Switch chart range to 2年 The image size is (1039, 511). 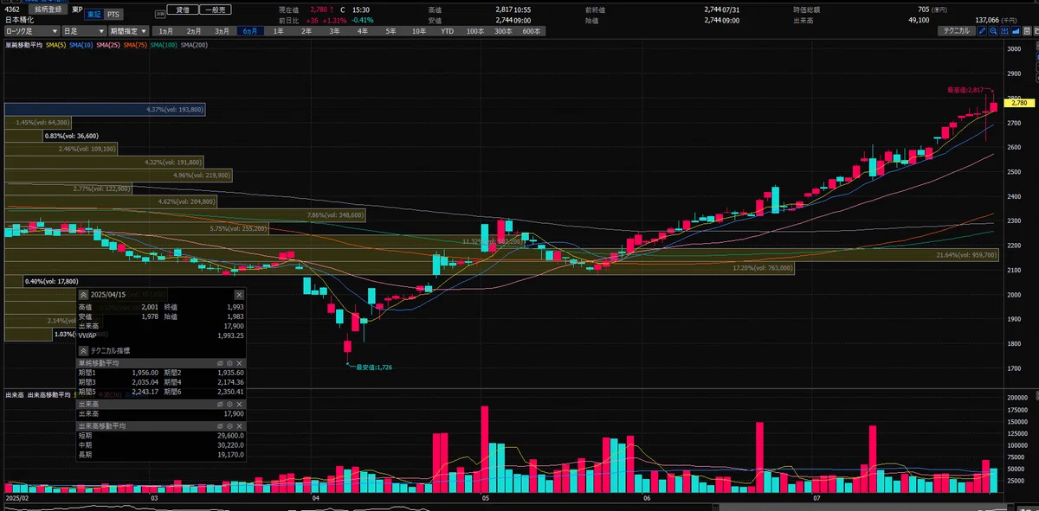coord(307,30)
